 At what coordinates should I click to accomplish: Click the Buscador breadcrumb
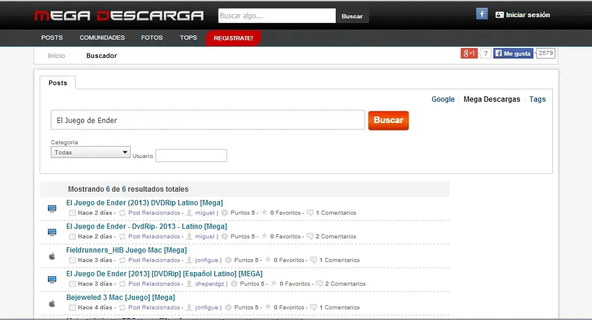click(102, 56)
